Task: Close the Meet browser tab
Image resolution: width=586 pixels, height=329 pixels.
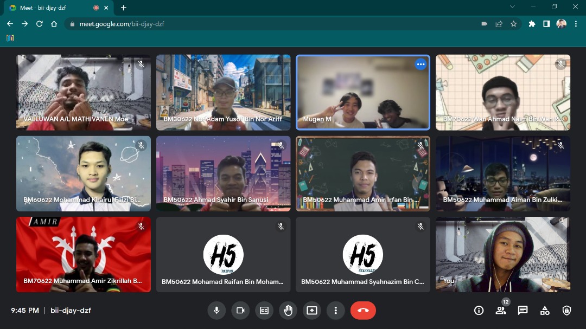Action: tap(106, 8)
